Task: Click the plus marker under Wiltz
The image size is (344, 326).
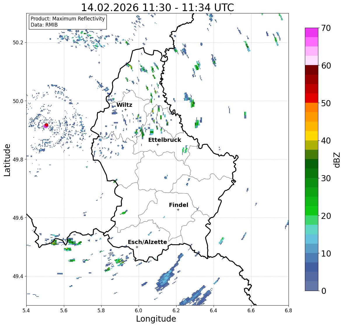Action: 126,109
